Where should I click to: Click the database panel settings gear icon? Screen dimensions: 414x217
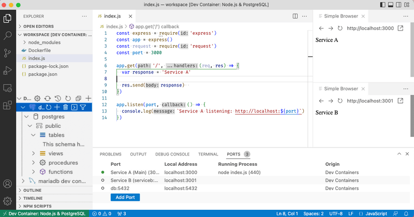pyautogui.click(x=37, y=98)
